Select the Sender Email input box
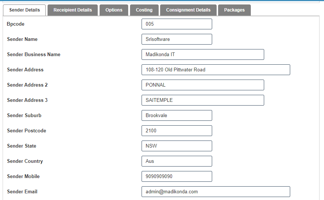 coord(216,192)
